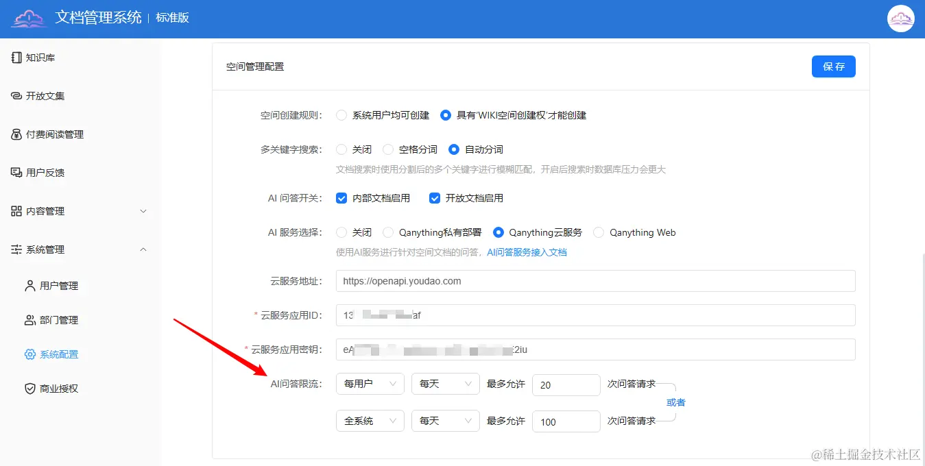Click the per-user limit field showing 20
925x466 pixels.
pyautogui.click(x=566, y=385)
